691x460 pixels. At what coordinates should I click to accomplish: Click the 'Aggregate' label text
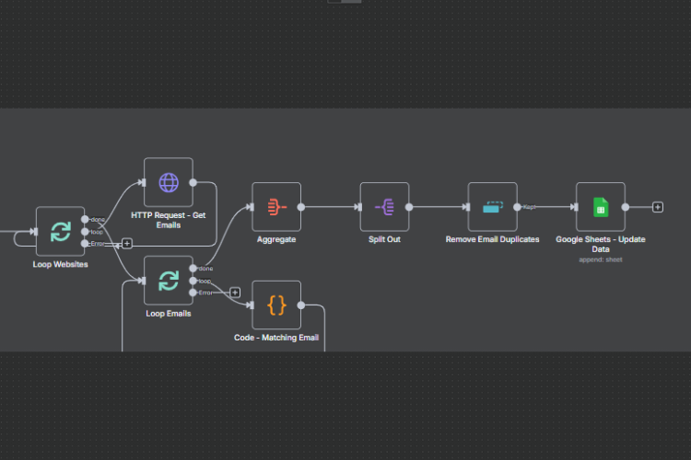point(276,239)
